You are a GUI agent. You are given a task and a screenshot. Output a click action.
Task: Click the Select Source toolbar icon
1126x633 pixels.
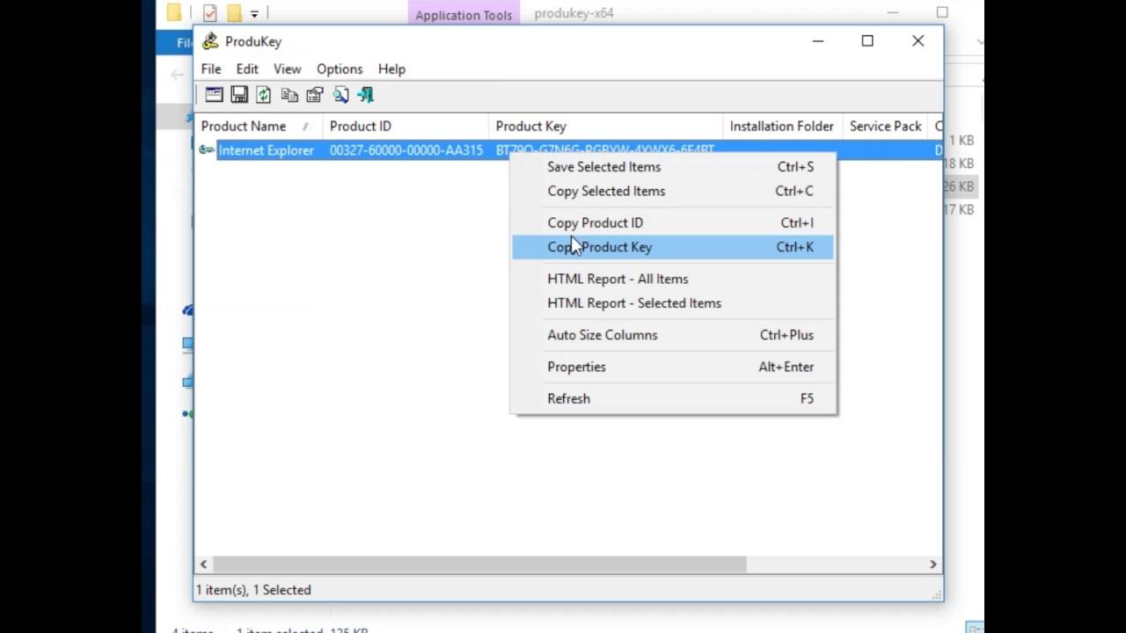click(x=214, y=95)
